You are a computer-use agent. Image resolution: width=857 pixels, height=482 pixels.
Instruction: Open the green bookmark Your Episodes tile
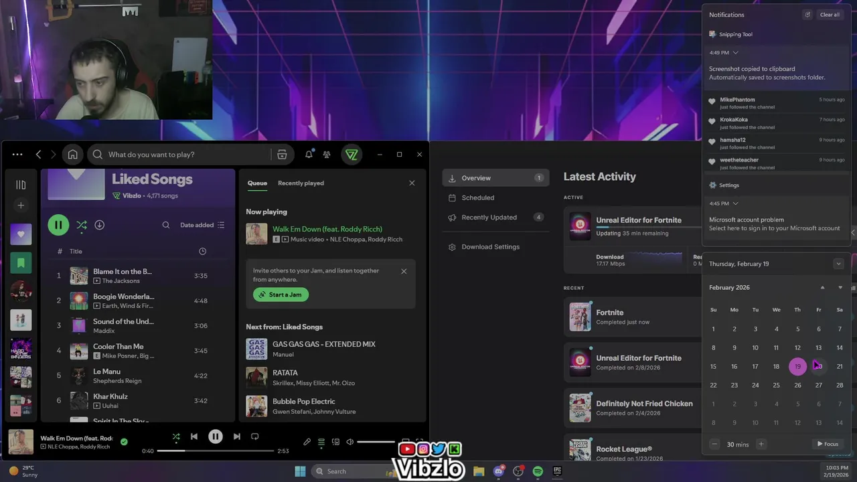click(21, 263)
